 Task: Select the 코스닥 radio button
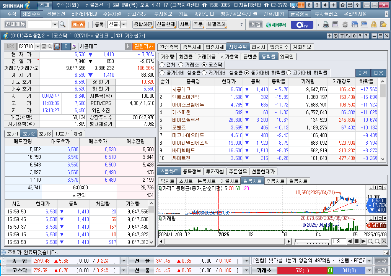204,65
